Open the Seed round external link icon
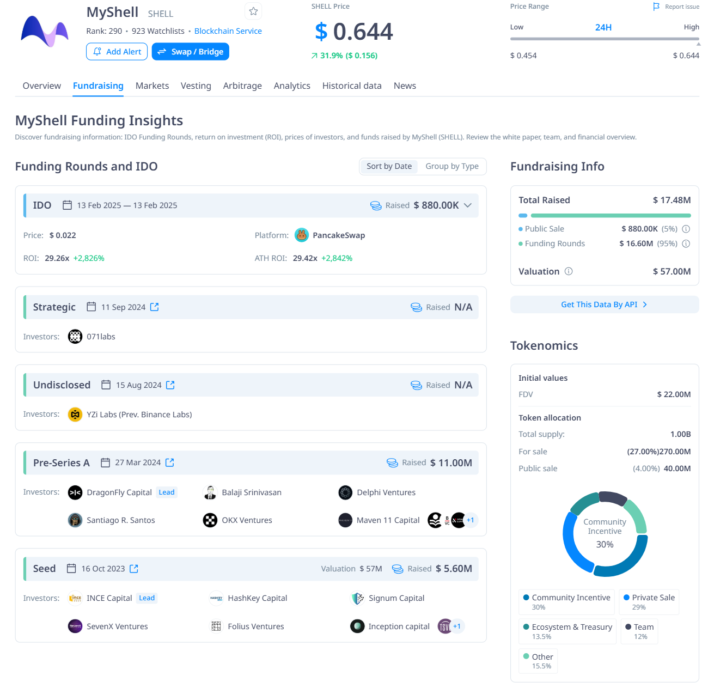714x688 pixels. click(134, 569)
